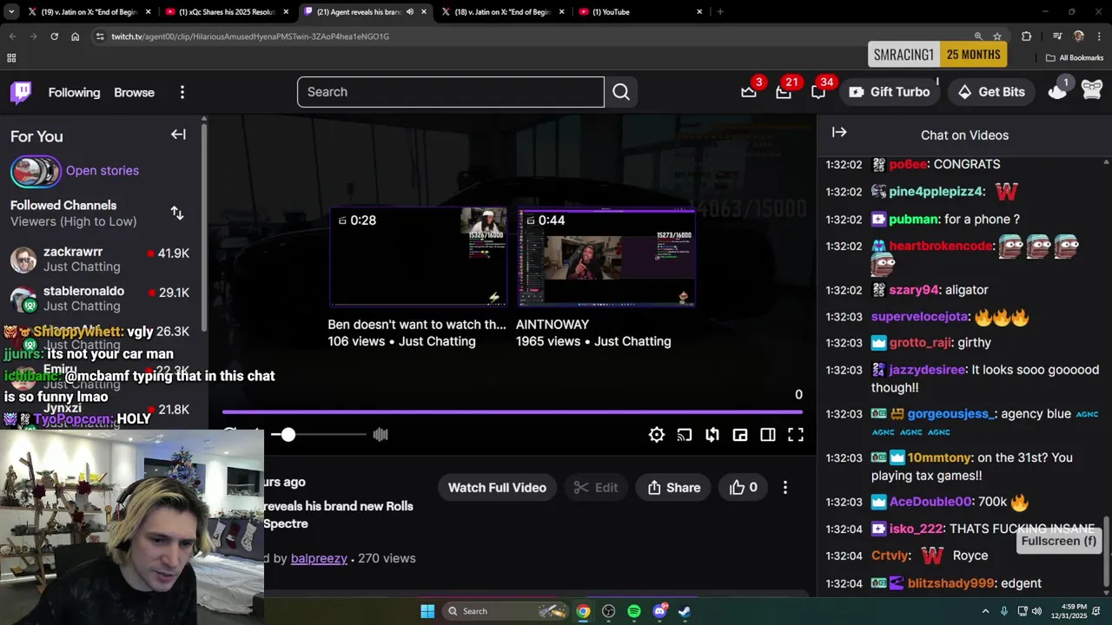Open the notifications inbox showing 21
The image size is (1112, 625).
tap(784, 92)
